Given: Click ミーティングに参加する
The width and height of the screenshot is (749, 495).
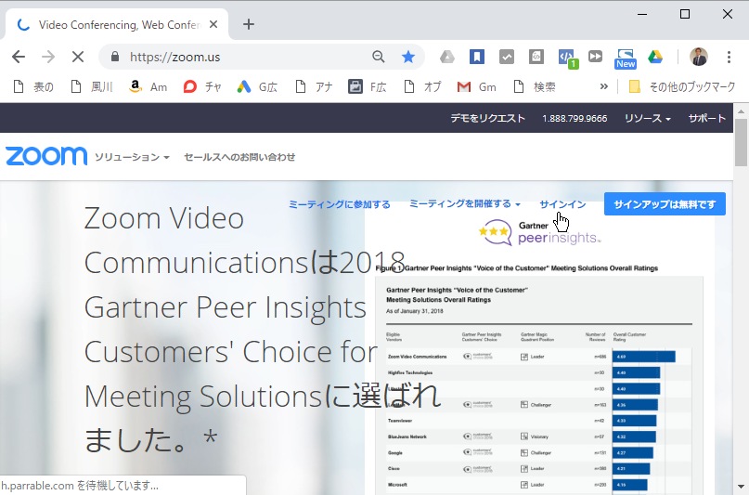Looking at the screenshot, I should pos(340,204).
